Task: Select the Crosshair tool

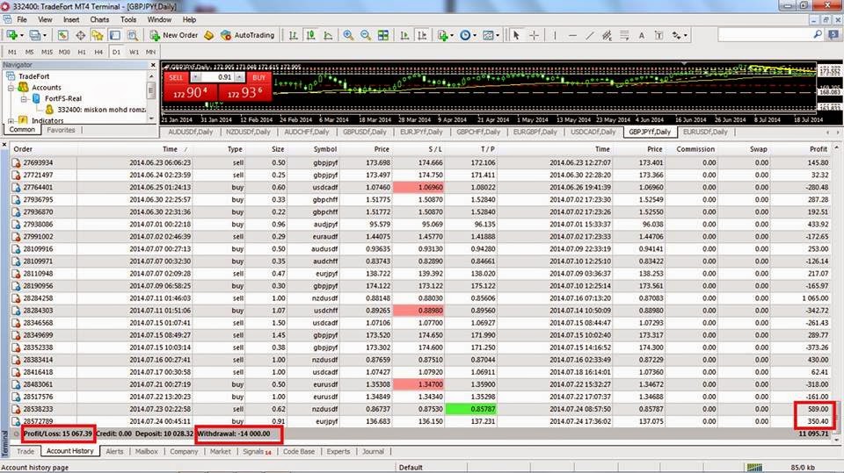Action: (x=534, y=35)
